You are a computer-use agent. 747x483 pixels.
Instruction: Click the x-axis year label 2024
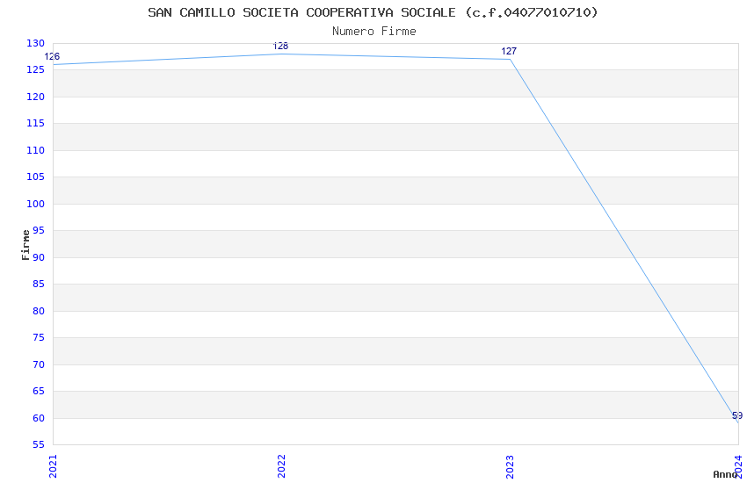738,466
